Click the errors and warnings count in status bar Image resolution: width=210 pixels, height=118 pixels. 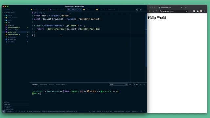(22, 111)
